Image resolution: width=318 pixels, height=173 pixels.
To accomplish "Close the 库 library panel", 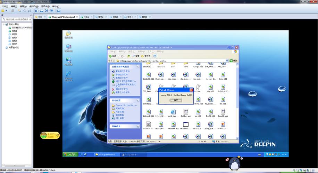I will coord(31,15).
